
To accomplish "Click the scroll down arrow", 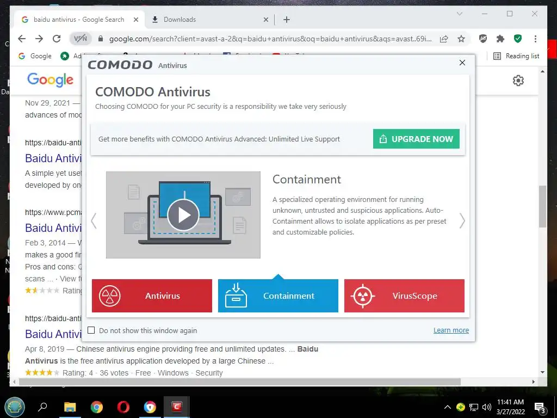I will pyautogui.click(x=542, y=372).
